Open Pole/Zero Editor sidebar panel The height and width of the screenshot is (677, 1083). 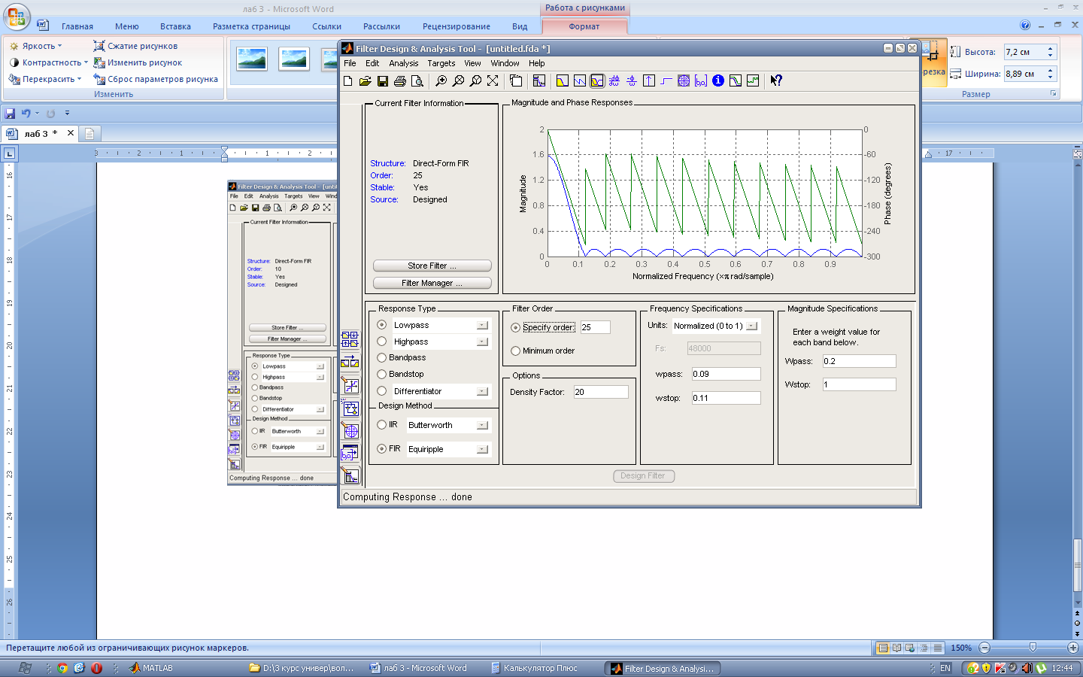pos(350,430)
